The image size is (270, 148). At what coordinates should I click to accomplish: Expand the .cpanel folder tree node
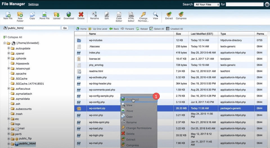[x=9, y=53]
